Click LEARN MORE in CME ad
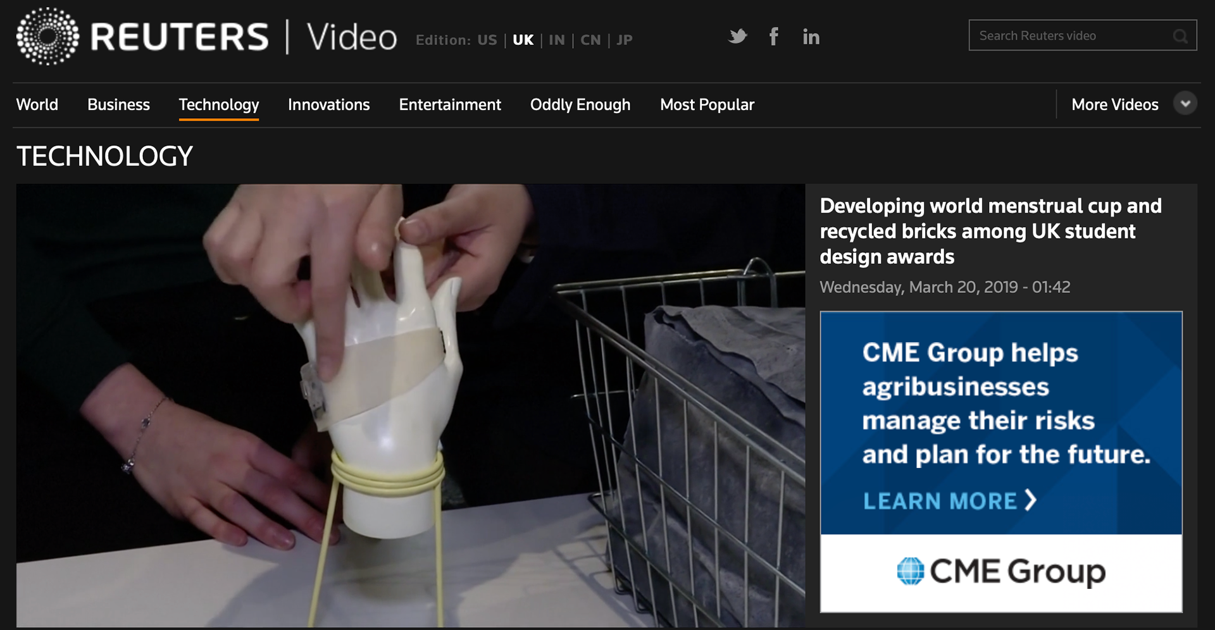1215x630 pixels. [950, 500]
